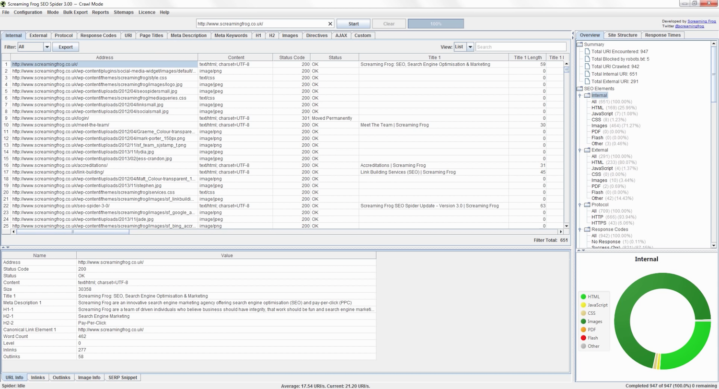Click the Summary folder icon
Viewport: 719px width, 389px height.
[x=580, y=45]
